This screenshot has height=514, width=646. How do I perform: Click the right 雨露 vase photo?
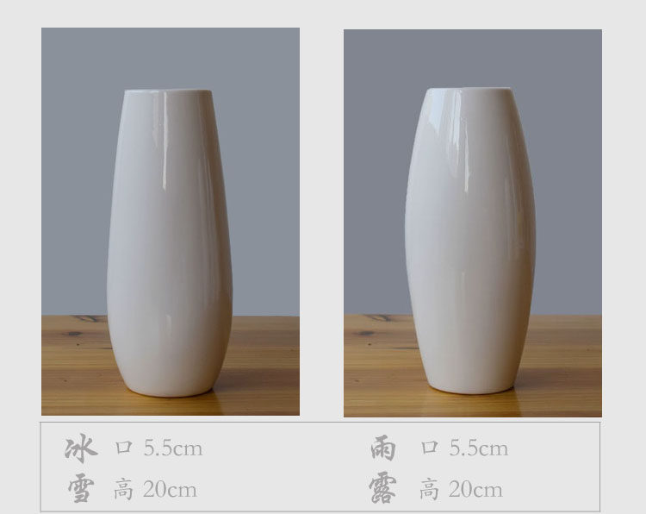click(x=473, y=223)
